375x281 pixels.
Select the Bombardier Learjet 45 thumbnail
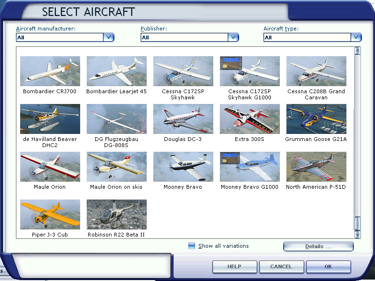(x=116, y=71)
